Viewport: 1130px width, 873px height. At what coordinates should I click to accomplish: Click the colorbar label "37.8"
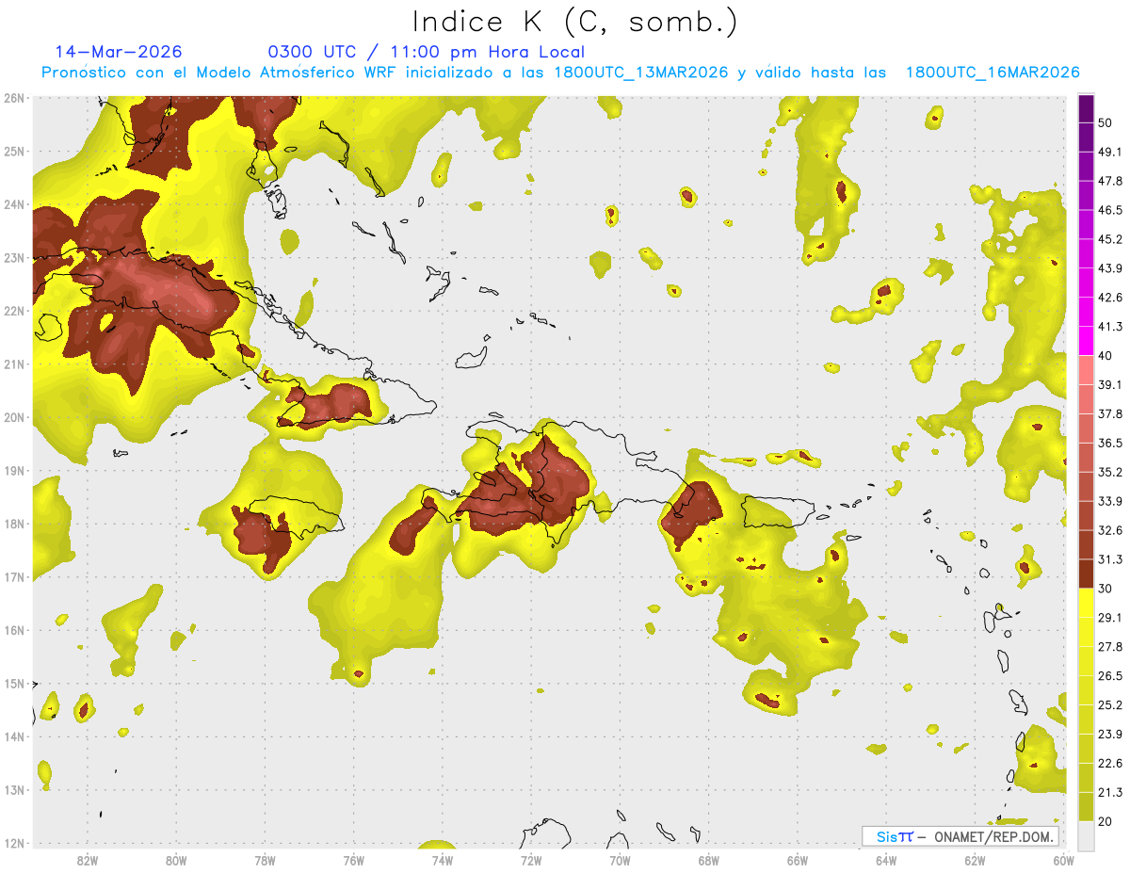click(x=1109, y=413)
